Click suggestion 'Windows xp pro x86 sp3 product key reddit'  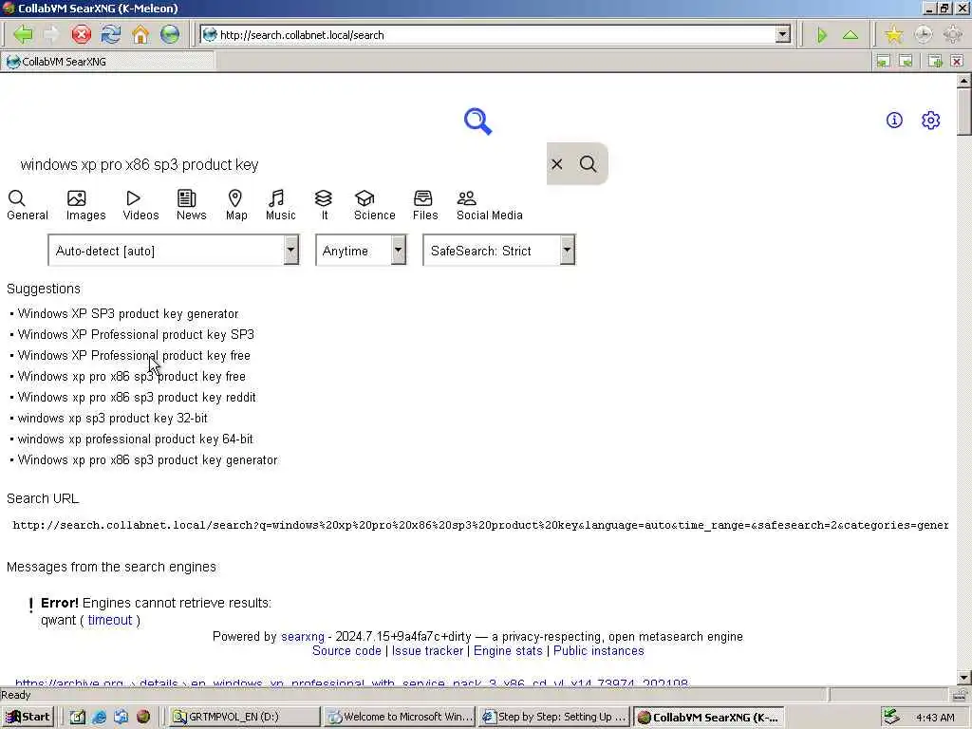(137, 398)
